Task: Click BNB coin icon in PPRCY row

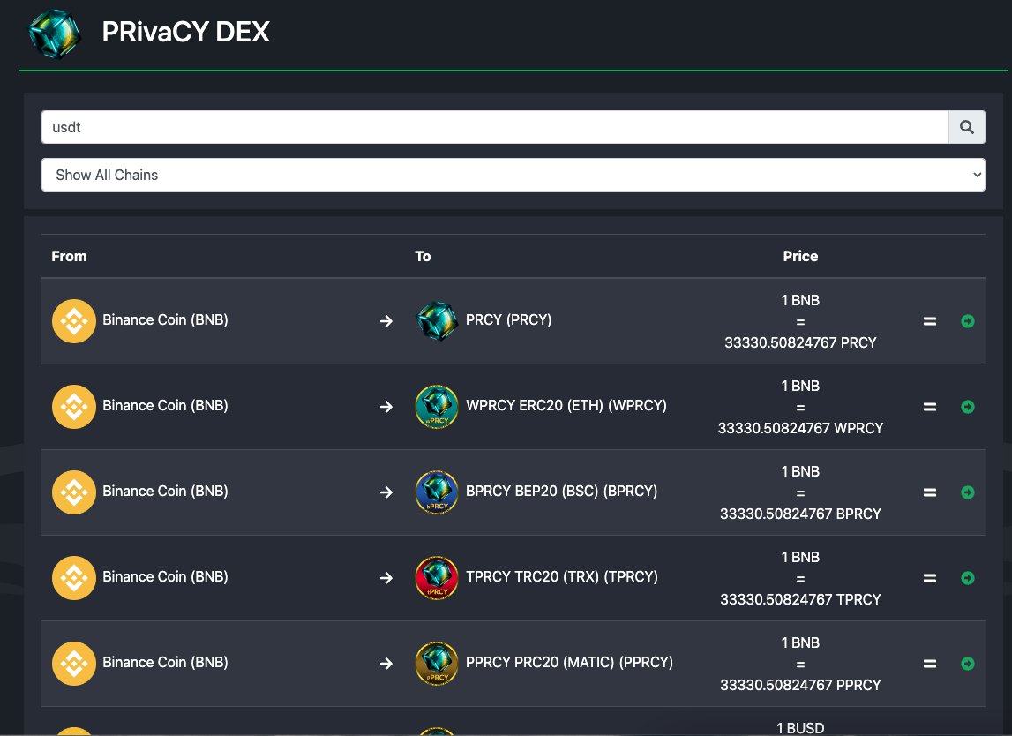Action: coord(74,664)
